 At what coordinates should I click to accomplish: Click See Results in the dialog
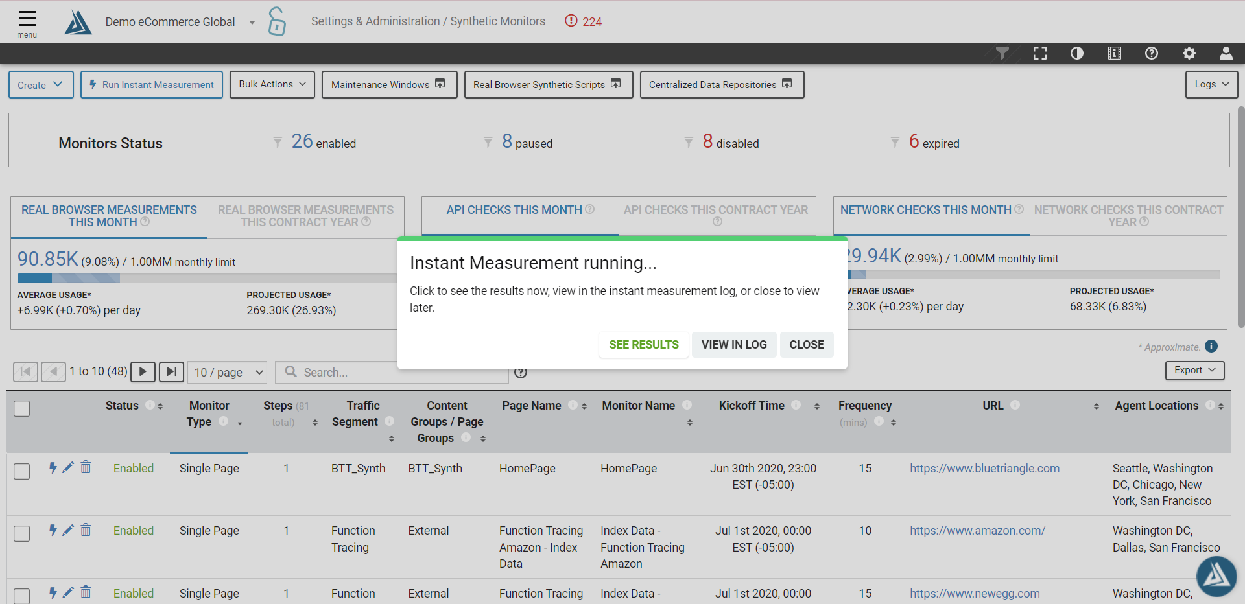pos(644,345)
